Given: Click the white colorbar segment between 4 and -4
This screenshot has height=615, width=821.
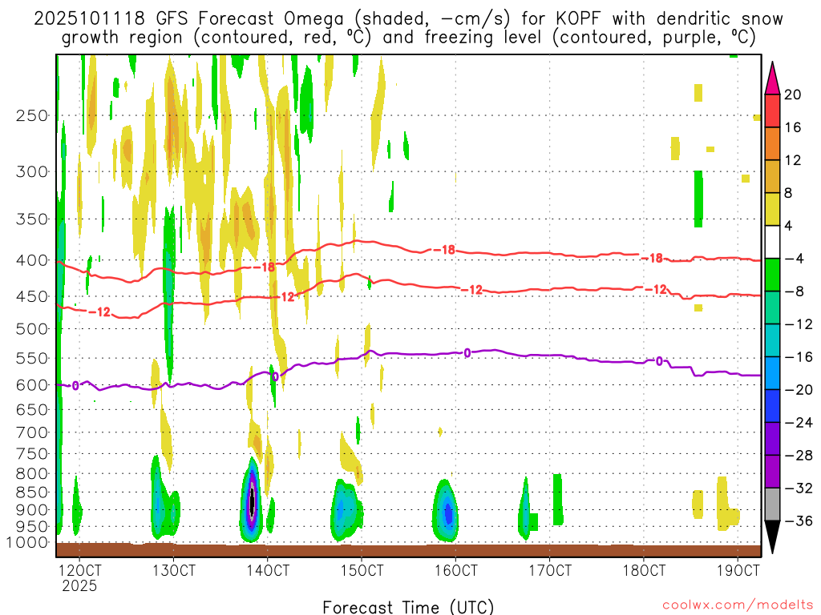Looking at the screenshot, I should click(x=772, y=242).
